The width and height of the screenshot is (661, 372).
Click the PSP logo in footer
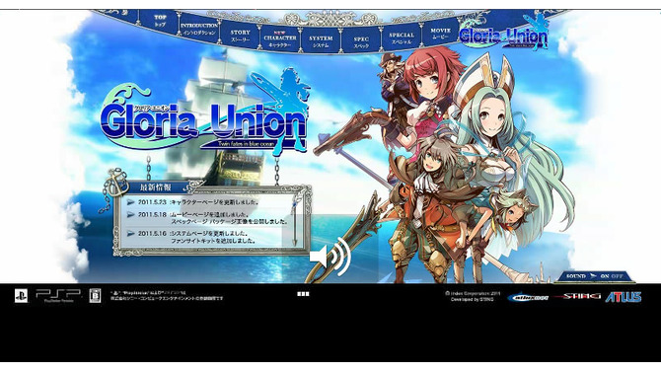pyautogui.click(x=58, y=295)
